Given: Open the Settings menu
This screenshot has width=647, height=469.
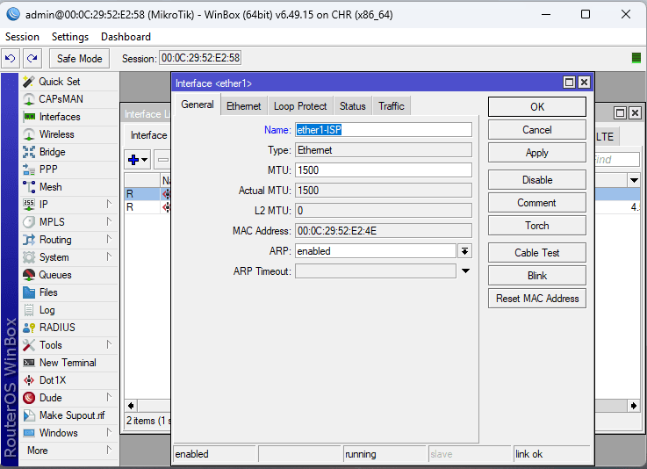Looking at the screenshot, I should (x=70, y=37).
